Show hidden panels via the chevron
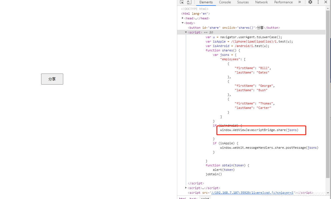The image size is (331, 199). point(300,2)
